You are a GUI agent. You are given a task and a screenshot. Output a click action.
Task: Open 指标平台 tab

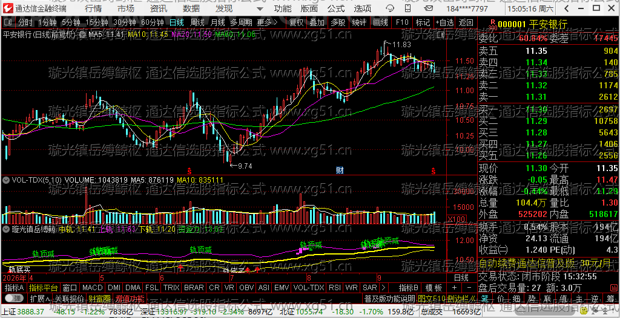click(x=44, y=288)
